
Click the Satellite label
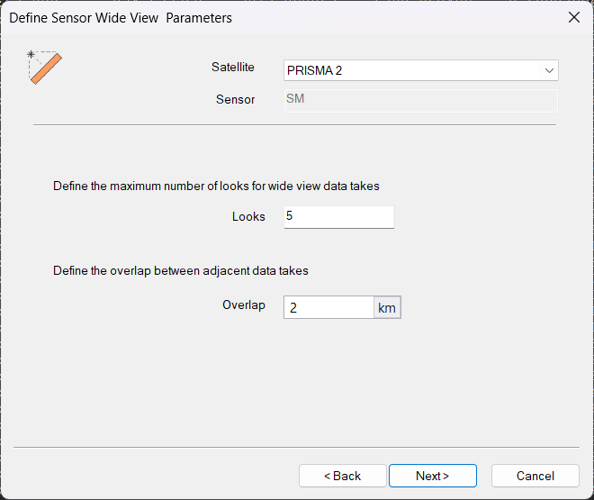[232, 68]
